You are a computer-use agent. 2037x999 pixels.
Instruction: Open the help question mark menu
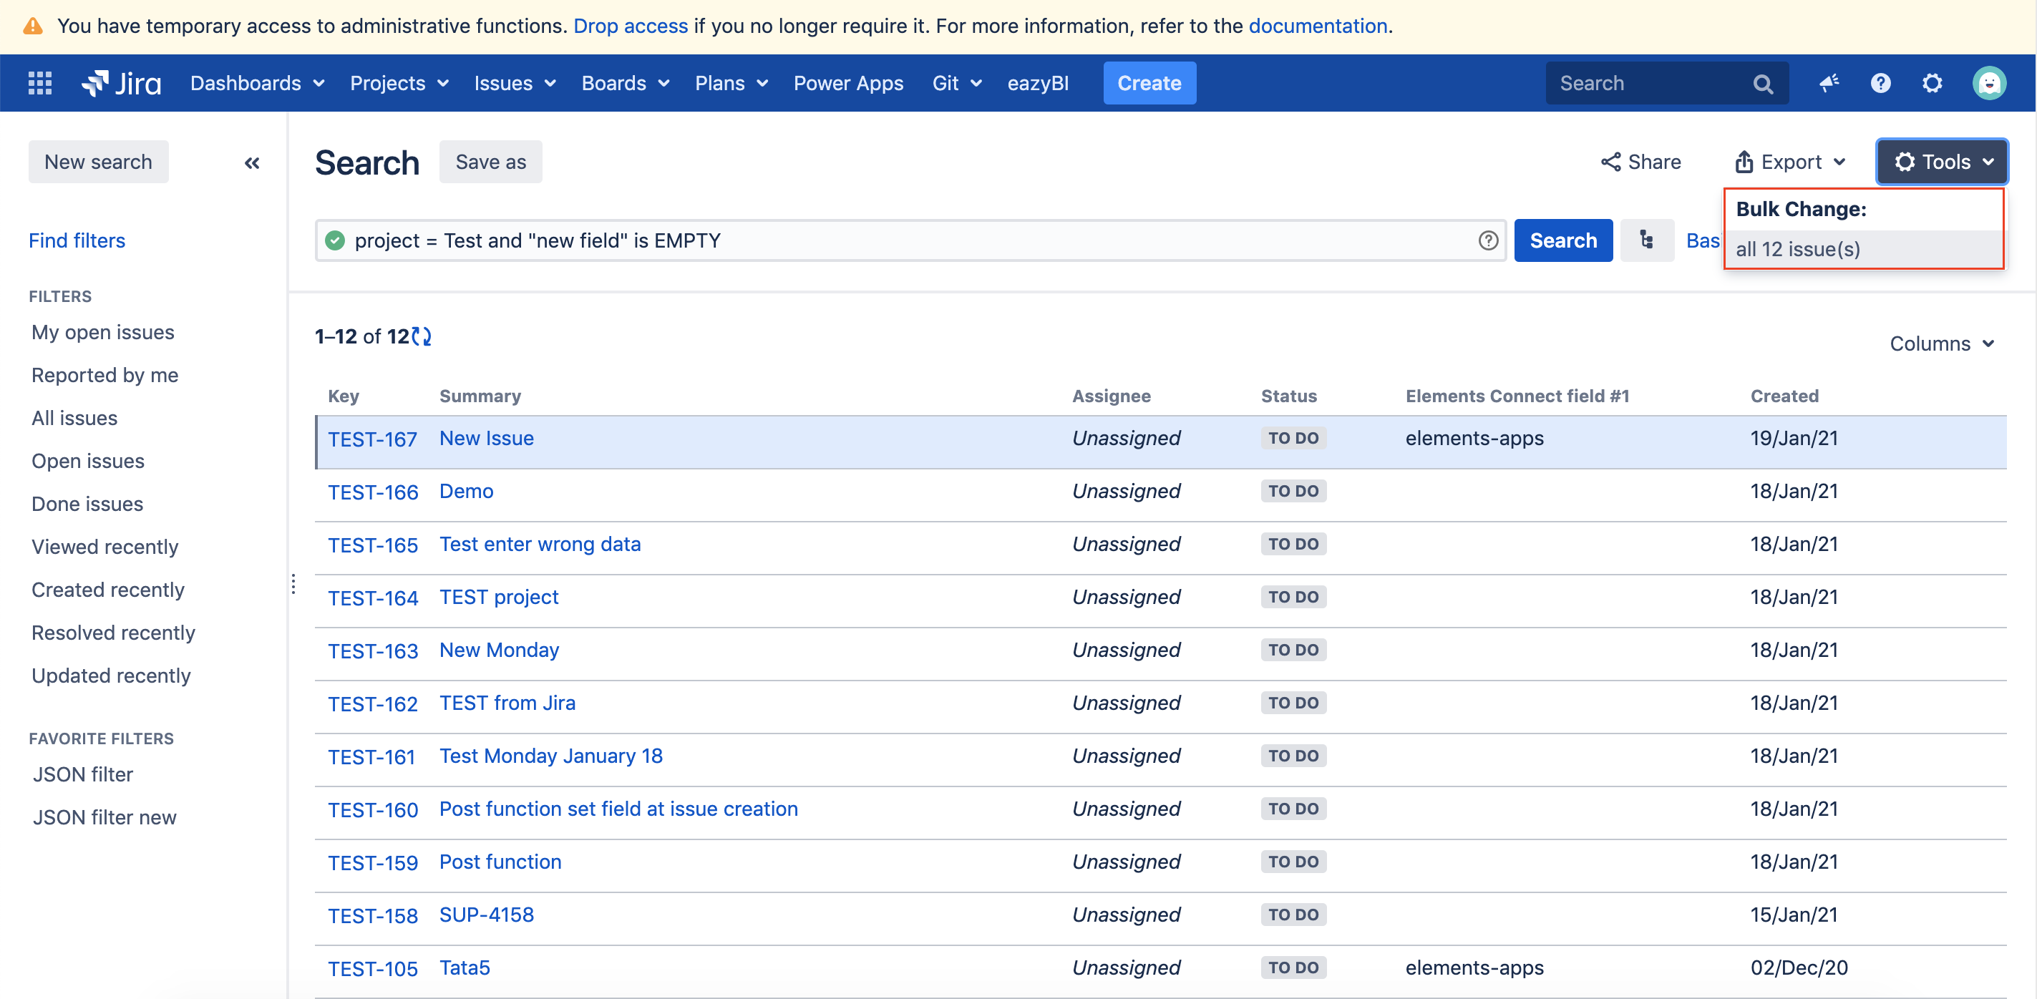[x=1880, y=83]
